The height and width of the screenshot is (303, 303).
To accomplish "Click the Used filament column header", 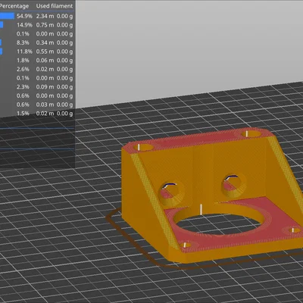I will tap(55, 6).
